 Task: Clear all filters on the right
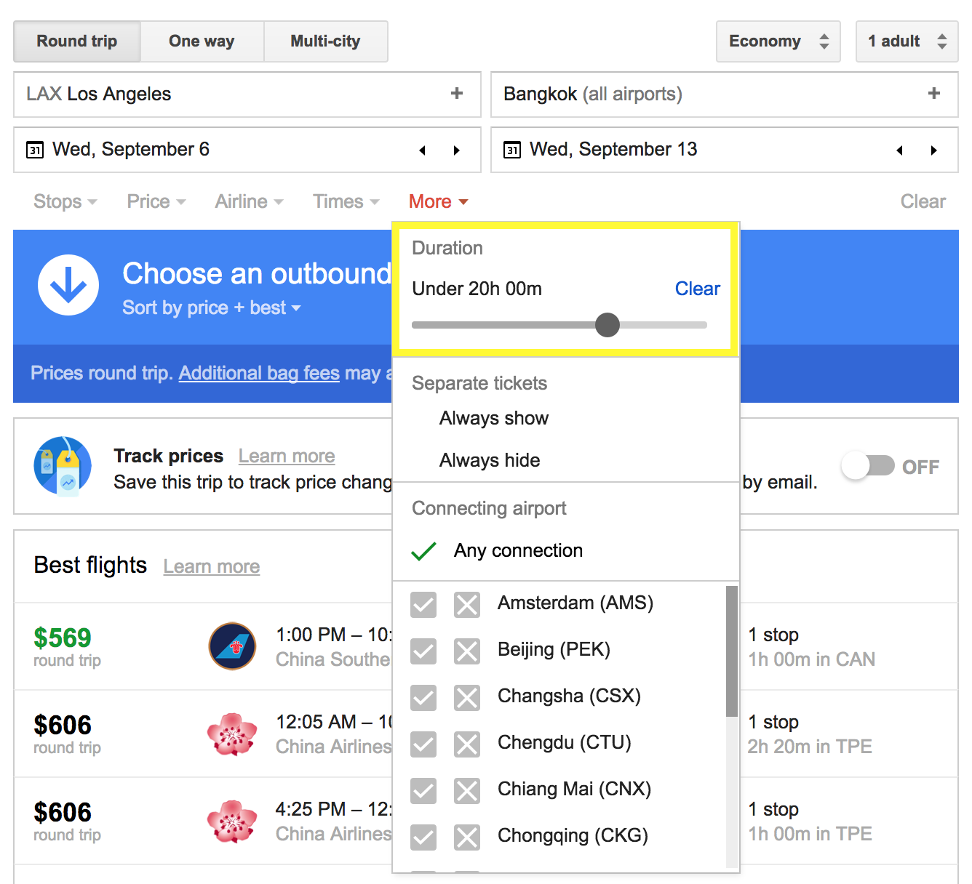click(x=923, y=201)
